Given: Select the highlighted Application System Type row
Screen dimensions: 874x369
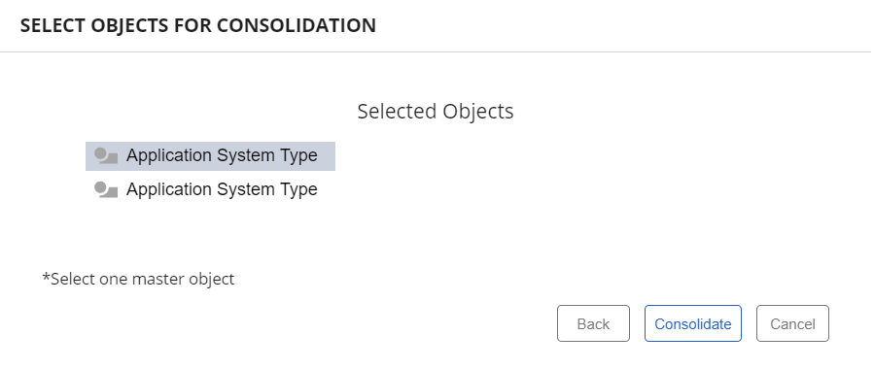Looking at the screenshot, I should click(x=210, y=155).
